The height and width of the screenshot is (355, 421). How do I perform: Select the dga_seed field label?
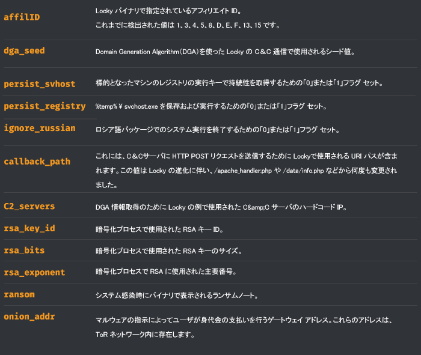[24, 51]
